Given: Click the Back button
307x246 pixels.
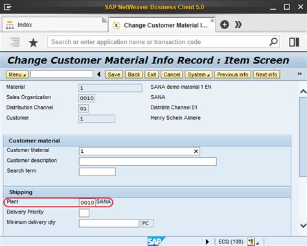Looking at the screenshot, I should click(x=134, y=74).
